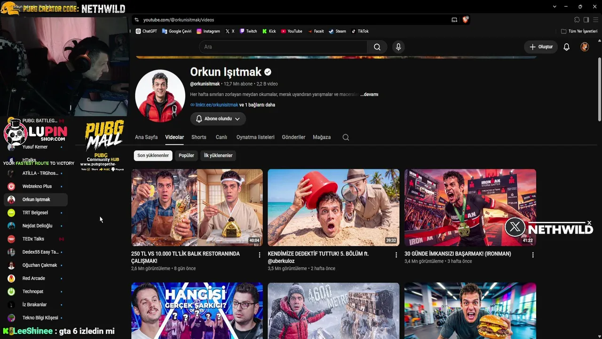This screenshot has width=602, height=339.
Task: Click the install-app icon in address bar
Action: coord(454,20)
